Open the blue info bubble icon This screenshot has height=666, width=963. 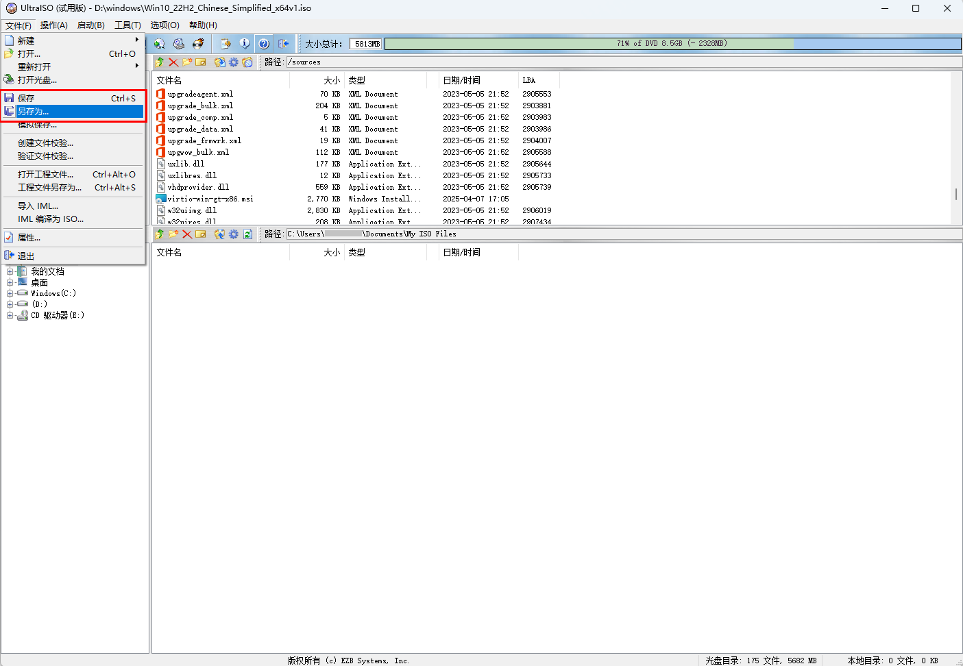[245, 44]
